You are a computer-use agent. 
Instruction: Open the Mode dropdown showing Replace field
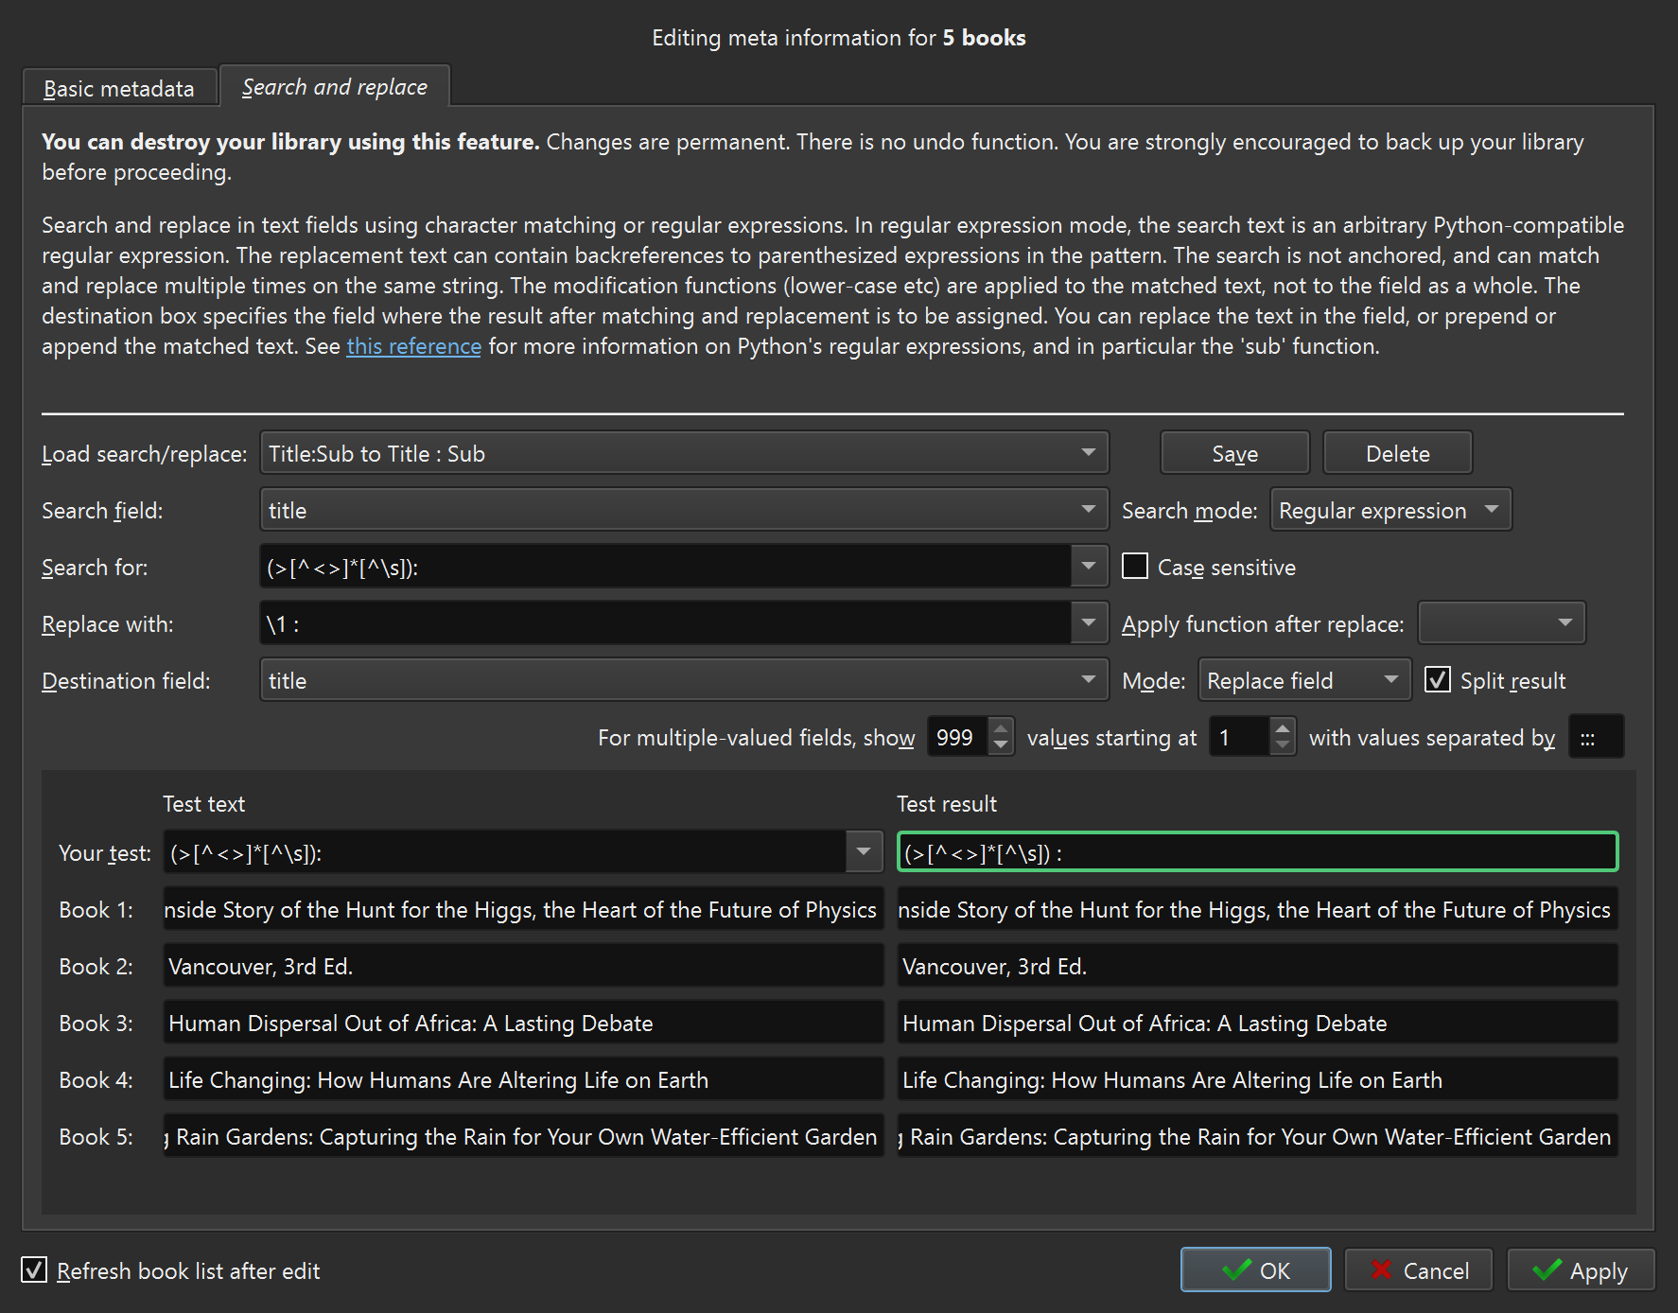tap(1304, 681)
